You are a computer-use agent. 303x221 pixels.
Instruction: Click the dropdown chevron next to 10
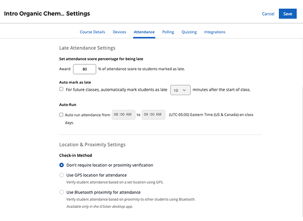point(184,90)
